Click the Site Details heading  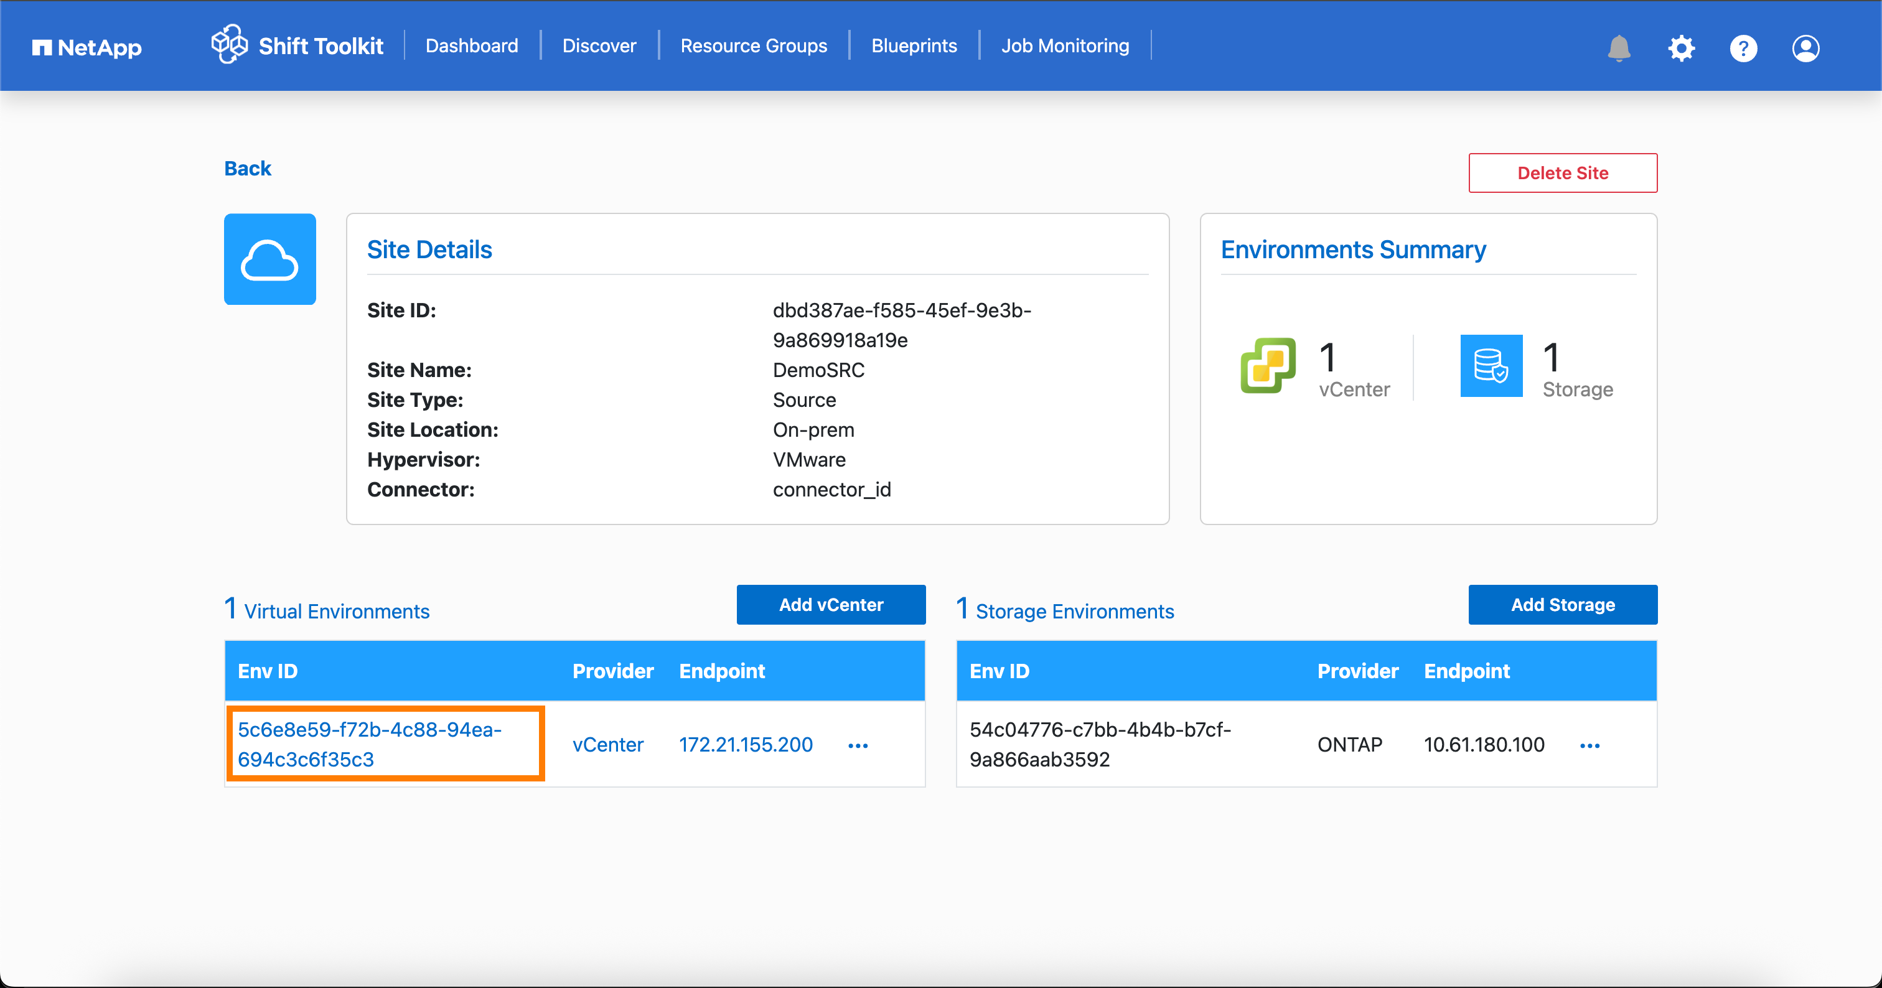(429, 249)
